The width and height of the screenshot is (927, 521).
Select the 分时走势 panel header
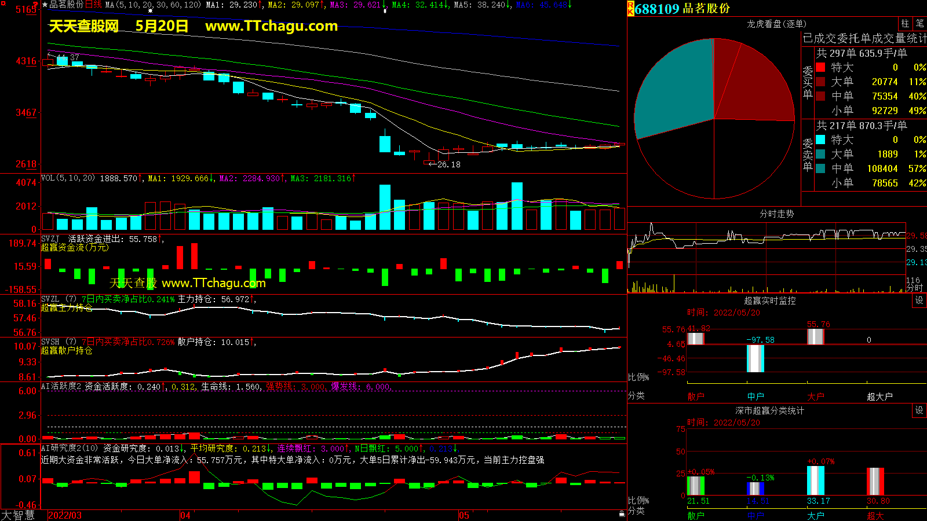776,214
